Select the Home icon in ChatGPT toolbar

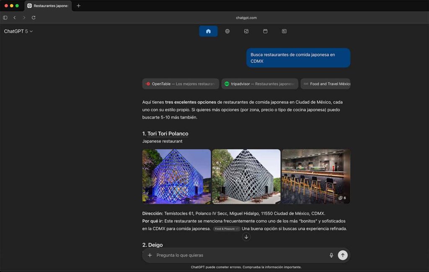pos(208,31)
